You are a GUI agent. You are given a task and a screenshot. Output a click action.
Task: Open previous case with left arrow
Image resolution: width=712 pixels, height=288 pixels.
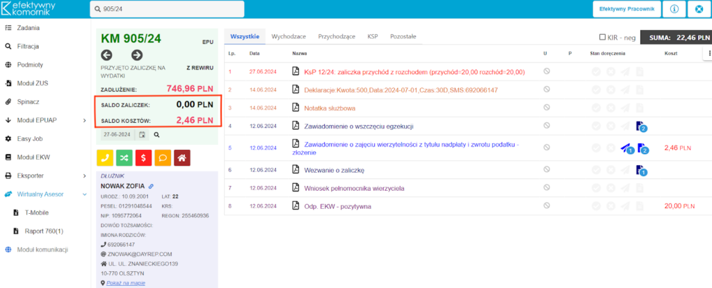click(x=106, y=56)
